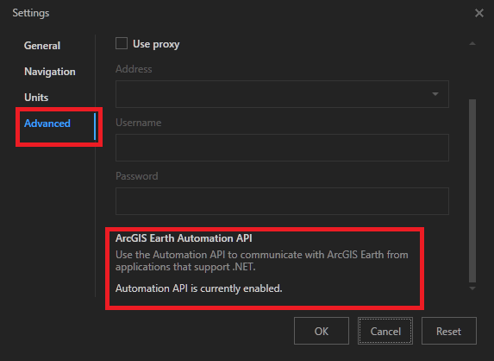Screen dimensions: 494x361
Task: Click the Use proxy label text
Action: 156,44
